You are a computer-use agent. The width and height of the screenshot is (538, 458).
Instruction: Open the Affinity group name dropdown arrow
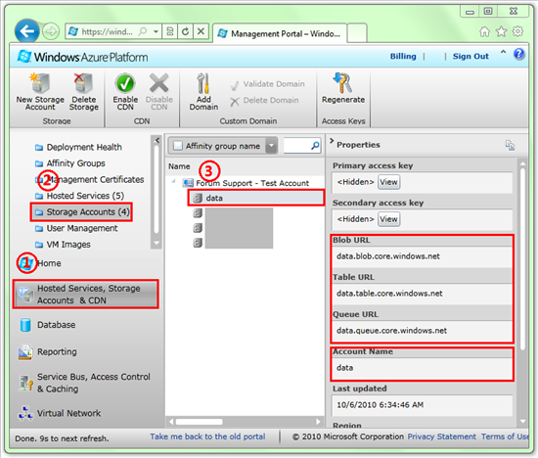tap(271, 146)
